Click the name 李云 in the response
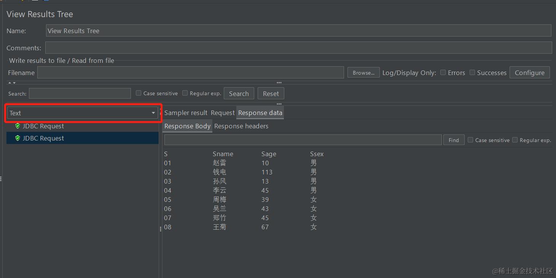The image size is (556, 278). [x=220, y=190]
